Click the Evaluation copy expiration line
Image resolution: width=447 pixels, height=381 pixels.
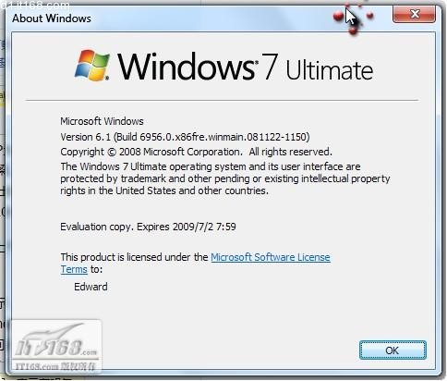tap(148, 227)
